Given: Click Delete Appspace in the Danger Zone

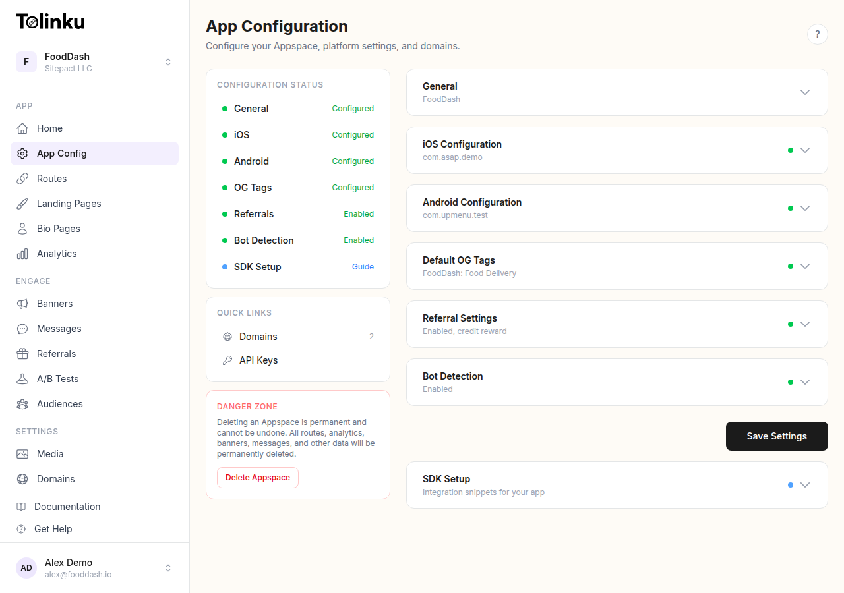Looking at the screenshot, I should point(257,477).
